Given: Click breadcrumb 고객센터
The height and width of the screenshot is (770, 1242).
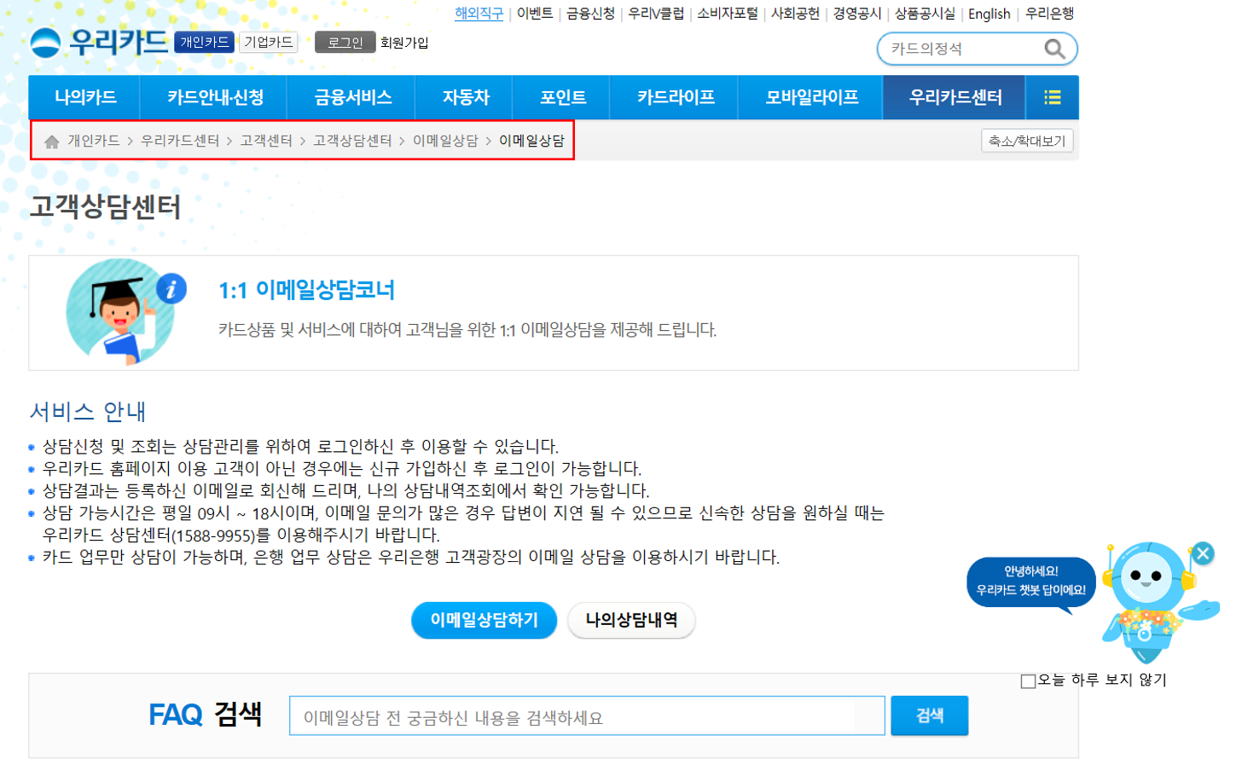Looking at the screenshot, I should (x=266, y=141).
